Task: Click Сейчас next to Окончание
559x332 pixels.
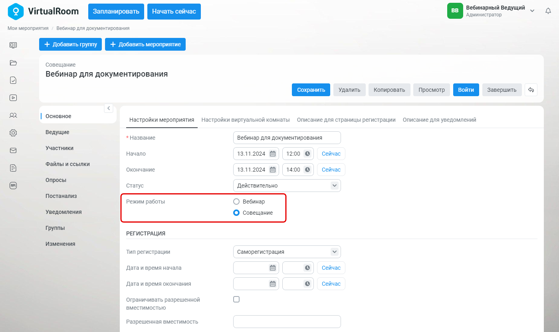Action: pyautogui.click(x=331, y=170)
